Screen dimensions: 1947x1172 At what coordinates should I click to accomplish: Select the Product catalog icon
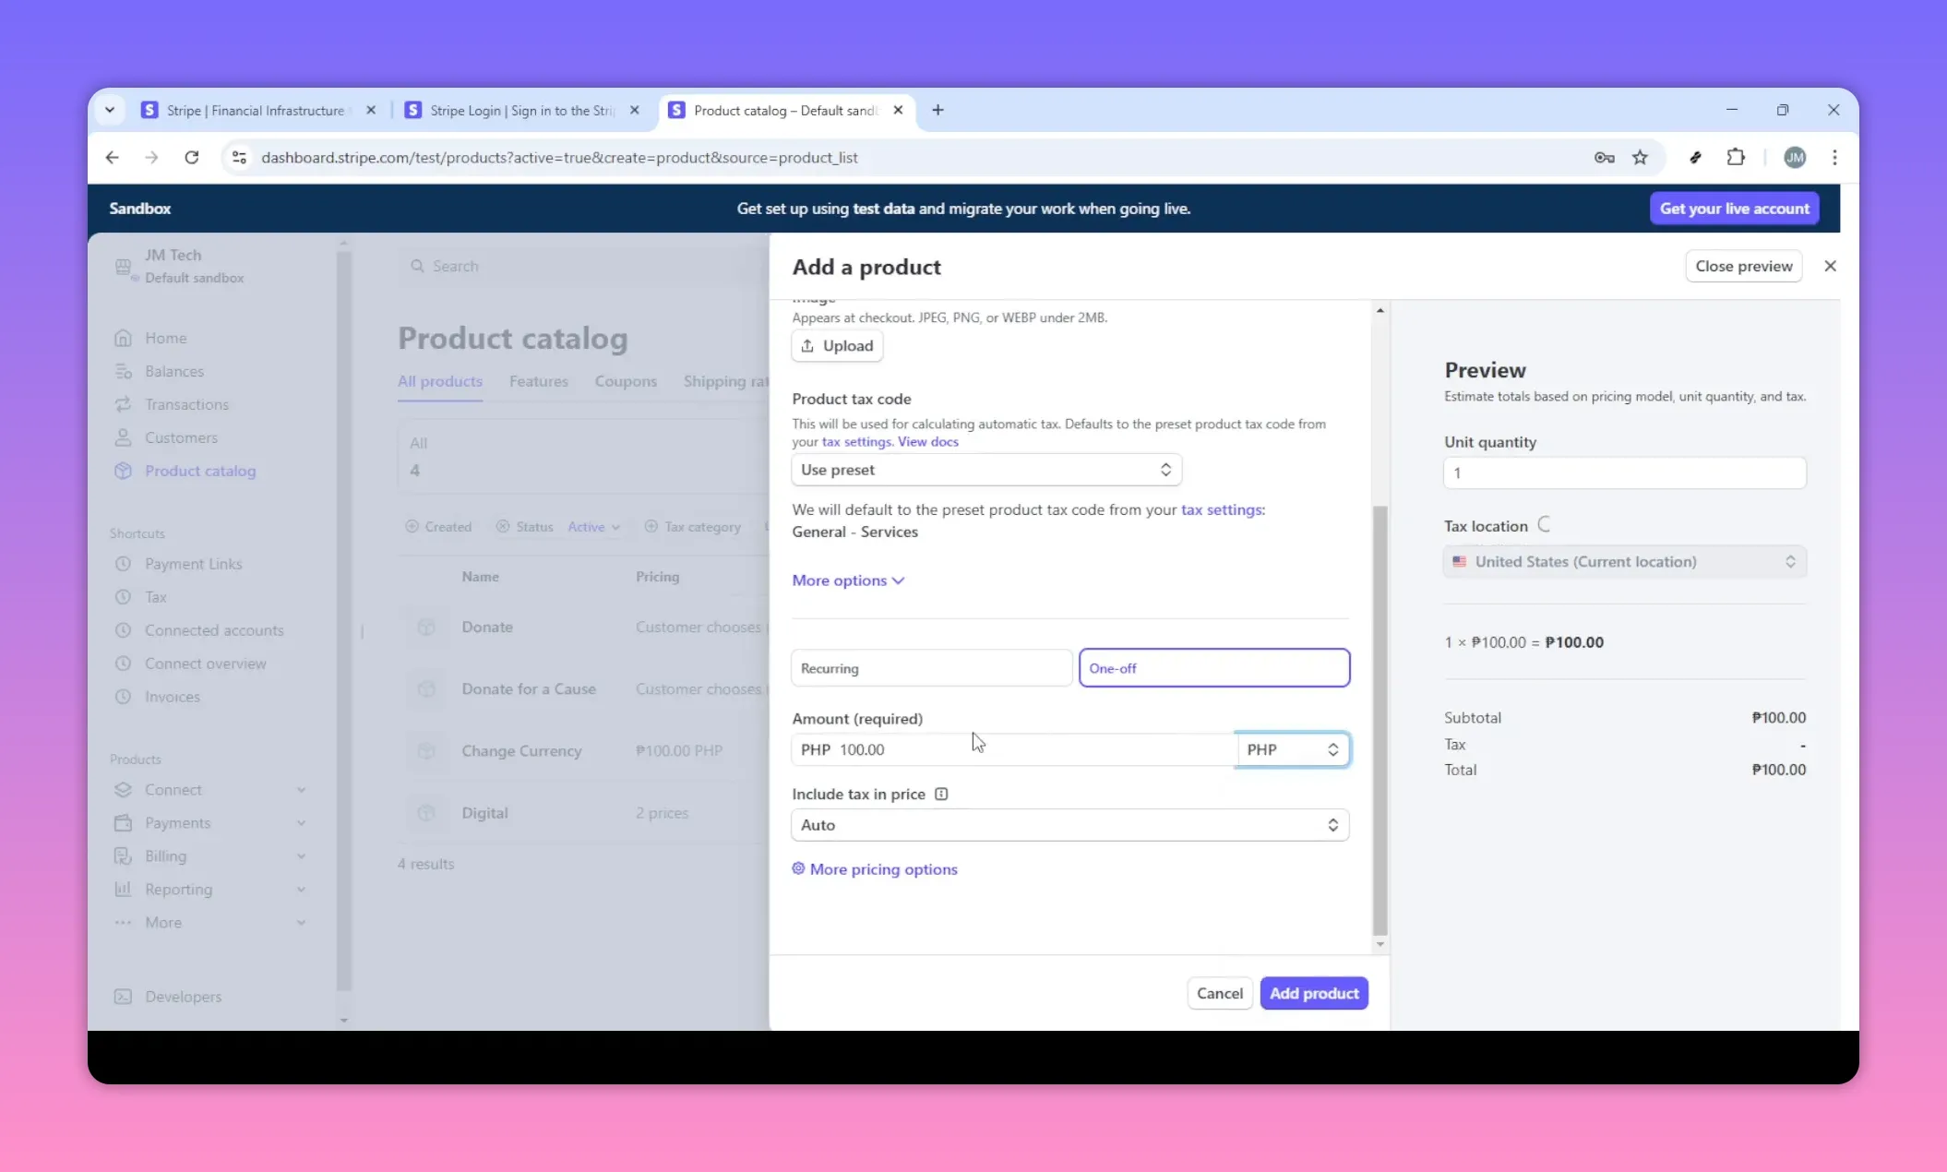(x=124, y=471)
